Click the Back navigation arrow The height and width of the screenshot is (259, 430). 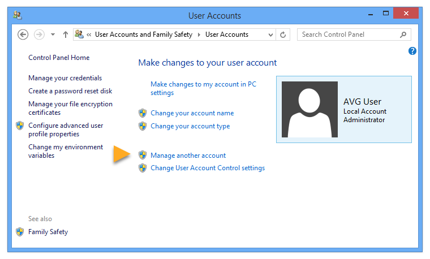23,34
